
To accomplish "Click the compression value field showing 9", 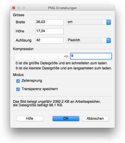I will click(x=91, y=56).
